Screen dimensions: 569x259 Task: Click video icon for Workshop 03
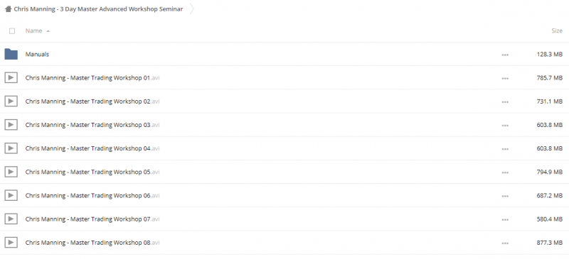11,125
